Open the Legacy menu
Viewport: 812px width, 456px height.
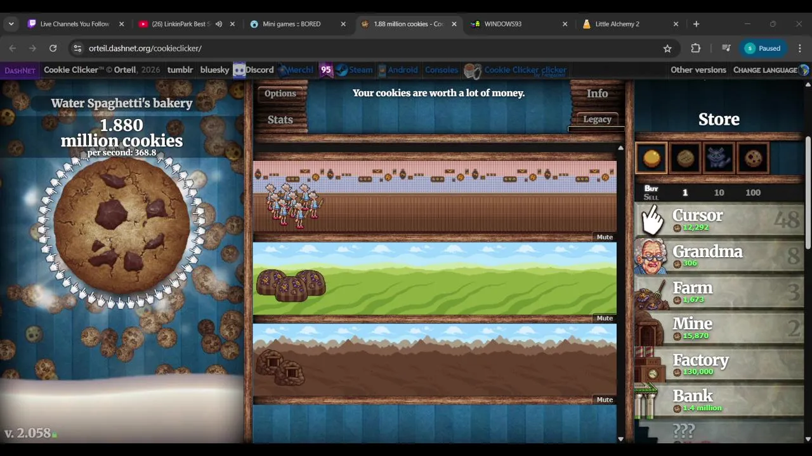pyautogui.click(x=597, y=119)
